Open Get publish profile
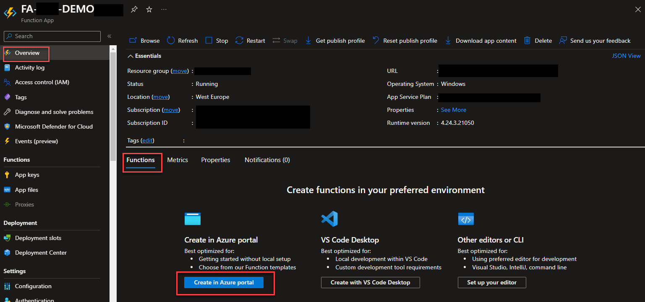The width and height of the screenshot is (645, 302). (335, 41)
